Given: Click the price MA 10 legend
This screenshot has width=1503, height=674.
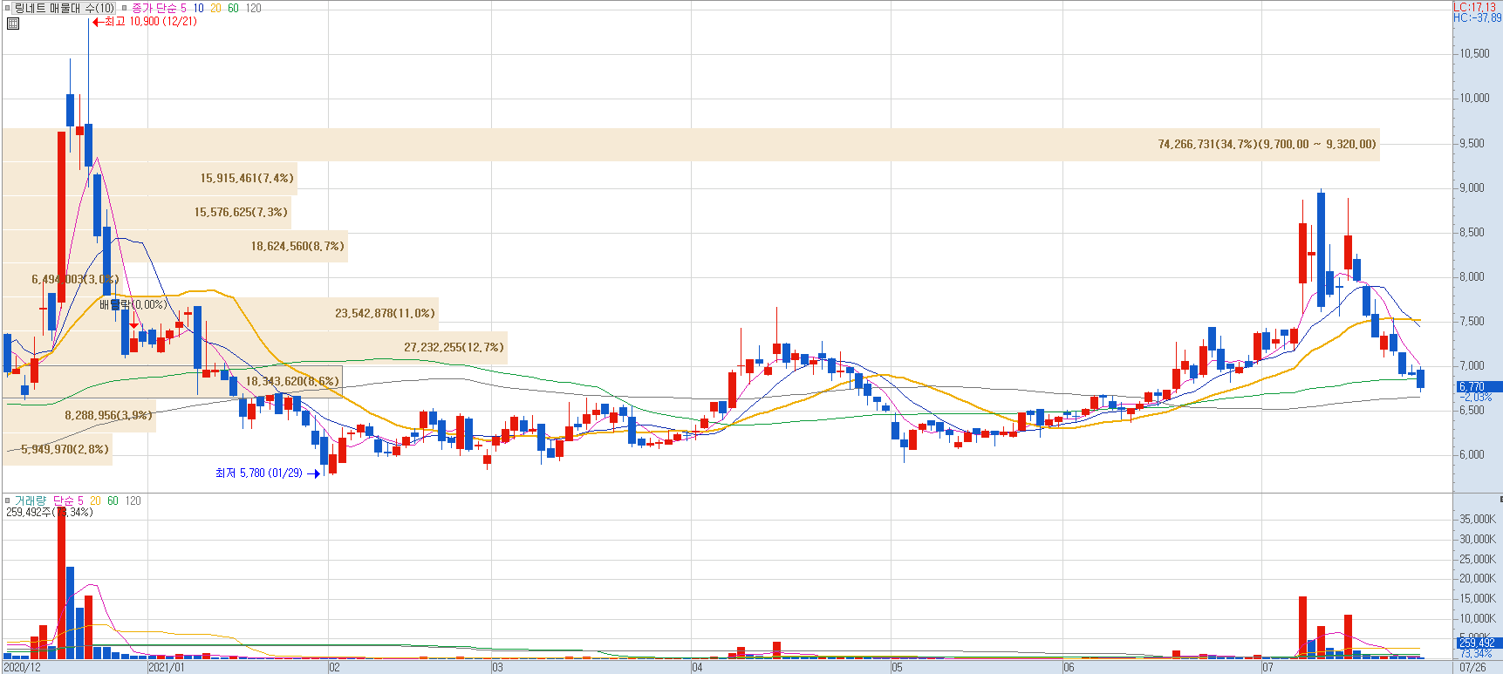Looking at the screenshot, I should coord(199,8).
